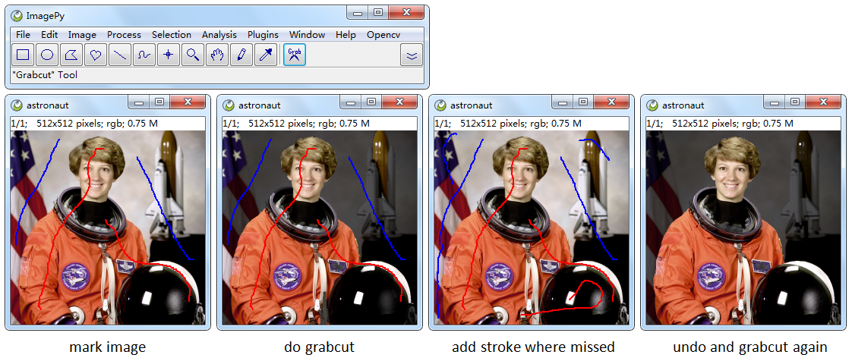The image size is (852, 361).
Task: Select the Rectangle selection tool
Action: pos(23,55)
